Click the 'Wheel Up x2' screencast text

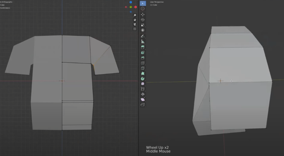157,147
